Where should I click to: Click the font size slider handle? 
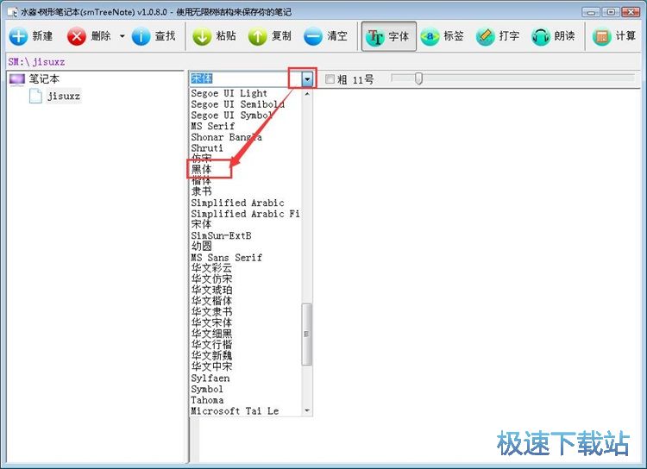coord(418,78)
